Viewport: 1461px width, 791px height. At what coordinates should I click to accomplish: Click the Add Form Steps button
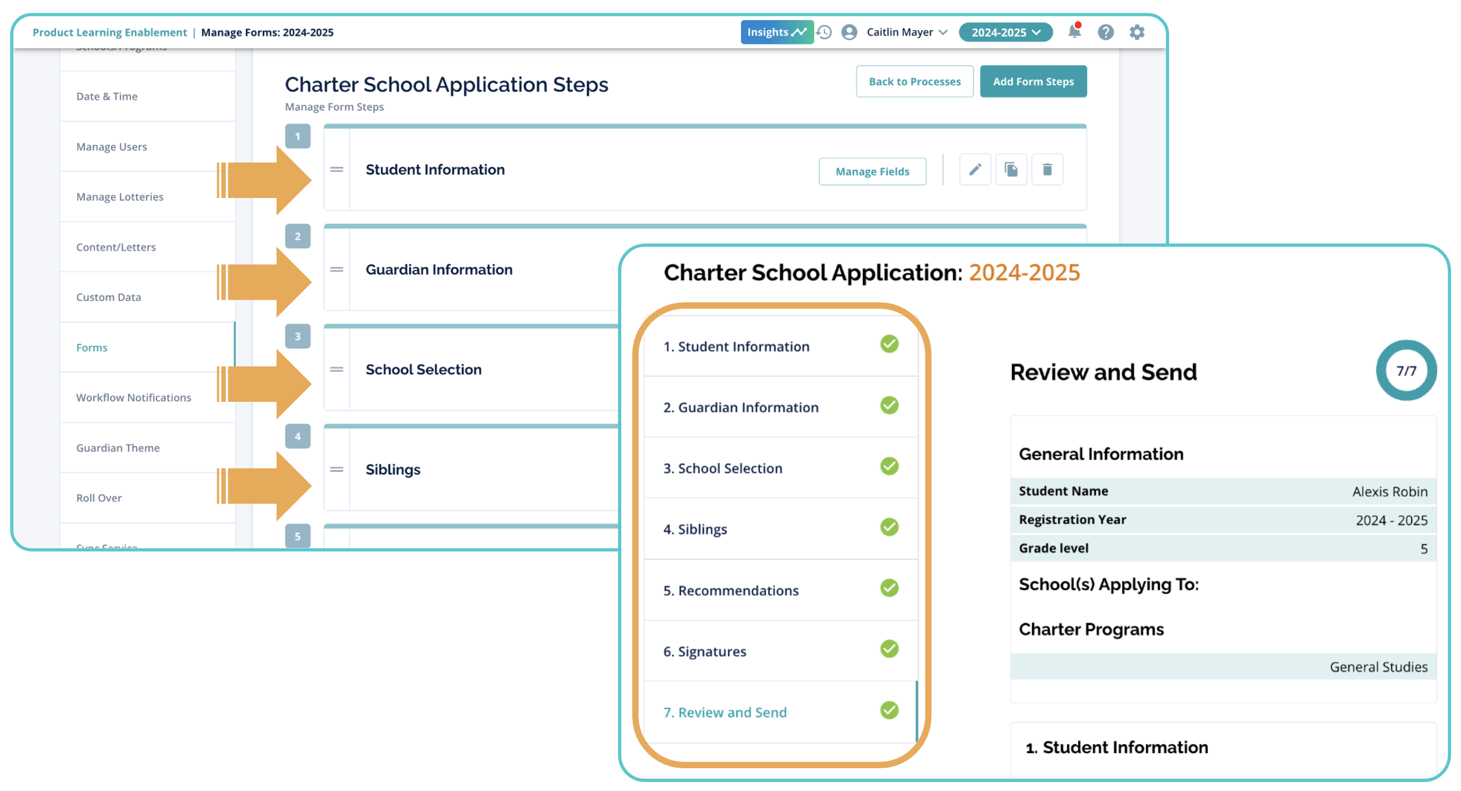pos(1033,82)
